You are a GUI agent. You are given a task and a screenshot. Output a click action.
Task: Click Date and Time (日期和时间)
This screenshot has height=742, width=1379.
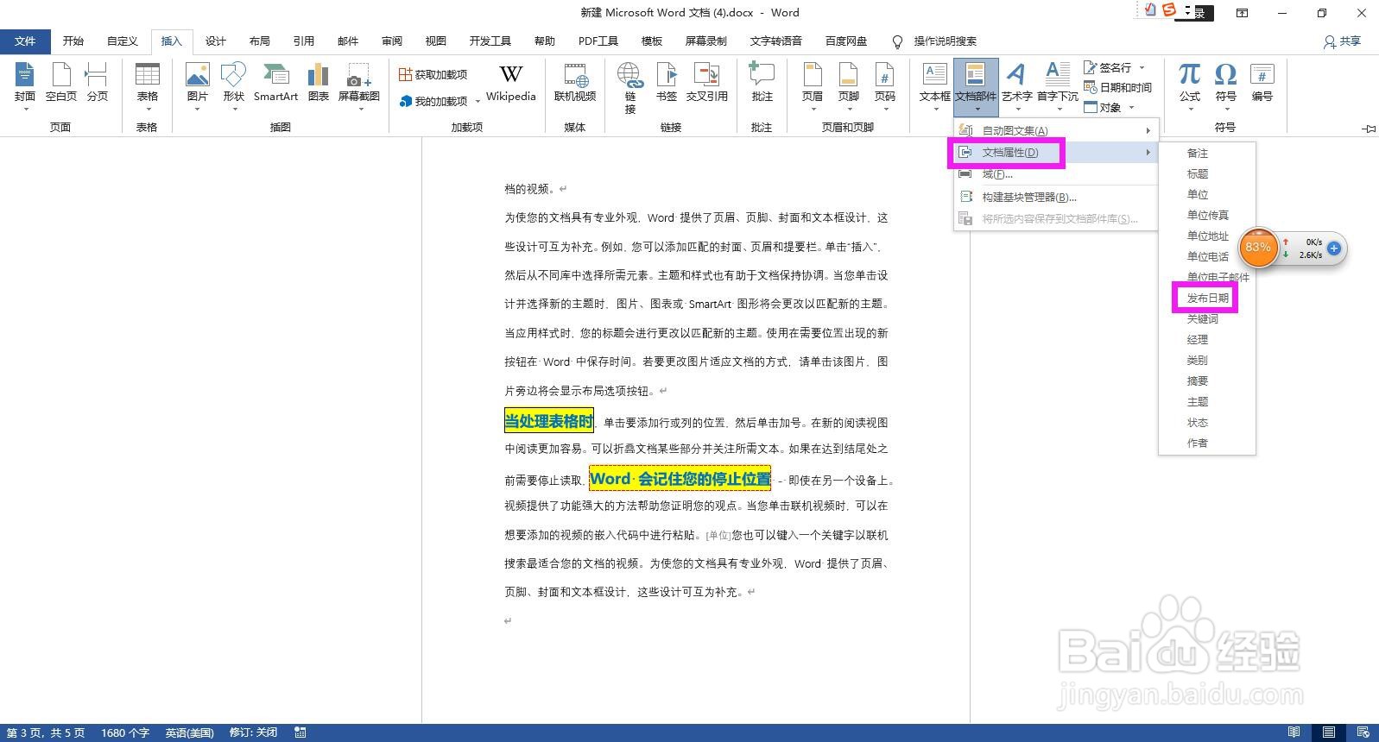tap(1118, 87)
